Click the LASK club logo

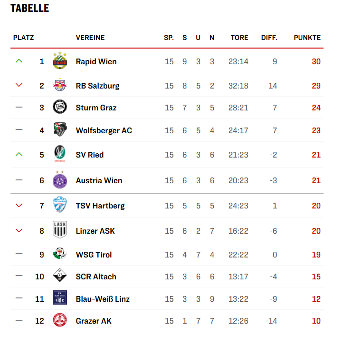tap(59, 230)
